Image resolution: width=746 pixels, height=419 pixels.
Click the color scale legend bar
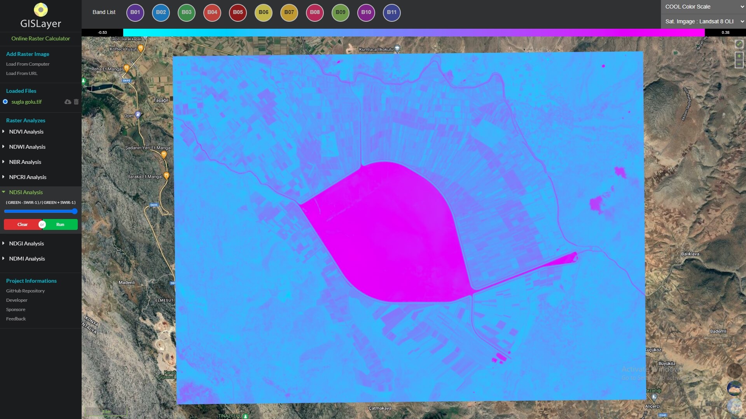pos(414,32)
